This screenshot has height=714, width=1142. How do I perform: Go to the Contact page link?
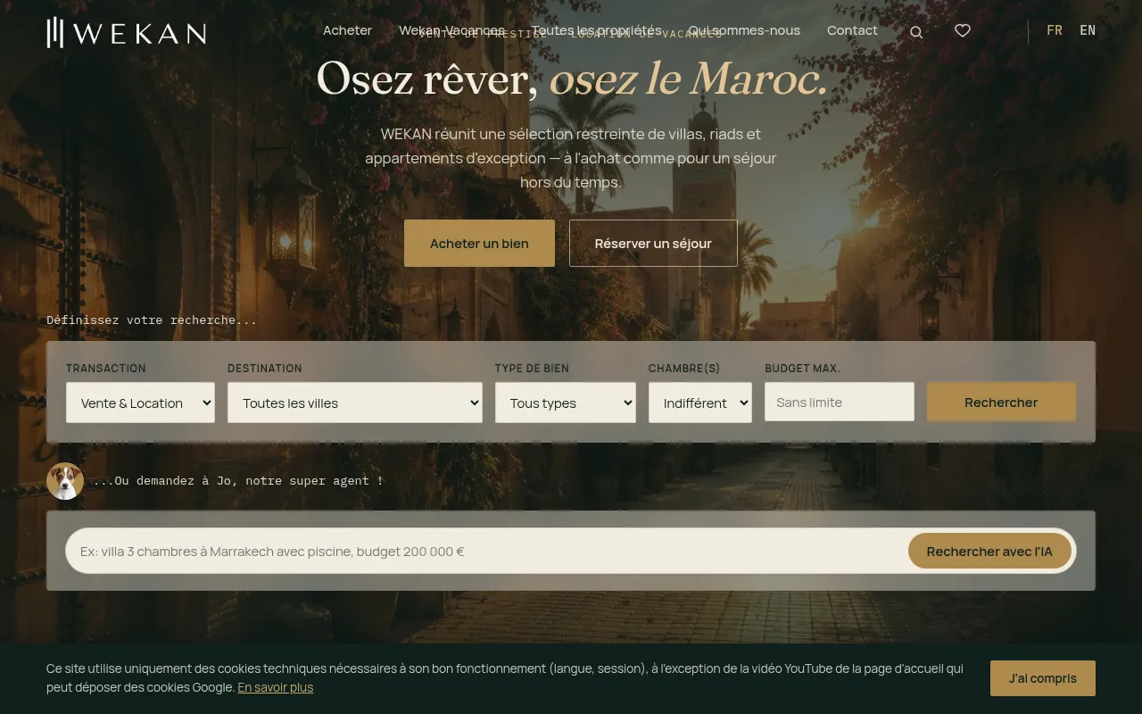(852, 30)
